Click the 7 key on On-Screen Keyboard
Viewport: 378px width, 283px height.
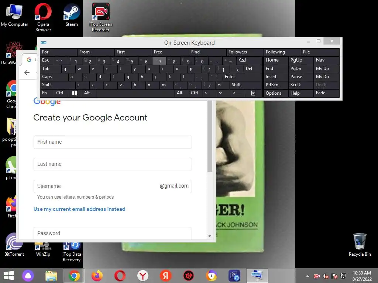[159, 61]
